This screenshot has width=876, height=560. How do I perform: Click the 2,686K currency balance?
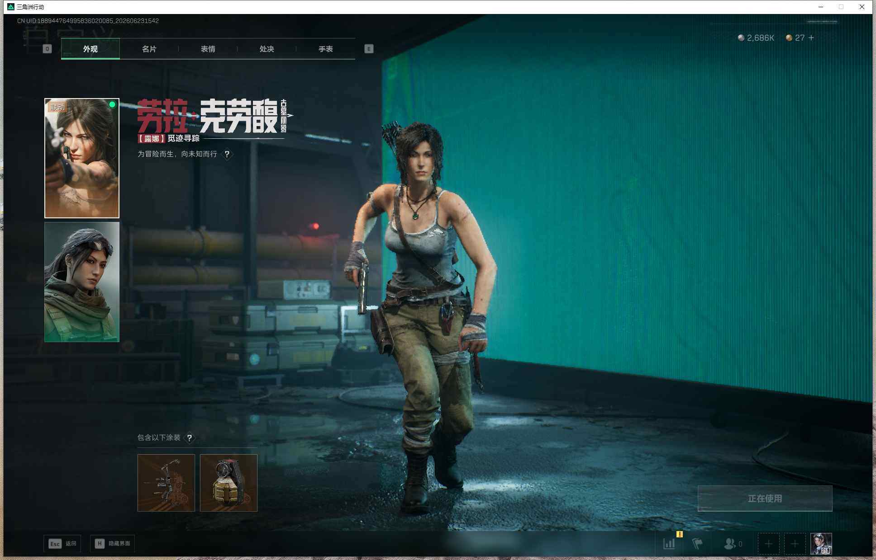(x=761, y=38)
